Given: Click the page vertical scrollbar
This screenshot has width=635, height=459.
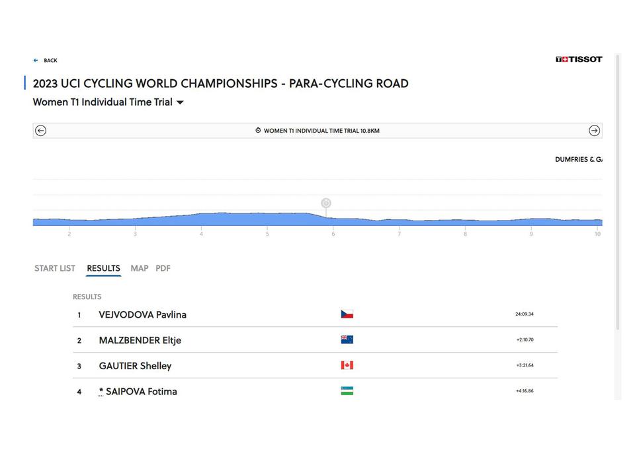Looking at the screenshot, I should tap(618, 192).
